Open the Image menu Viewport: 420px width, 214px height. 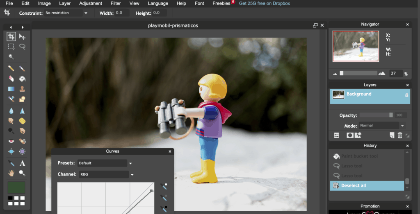pos(44,3)
